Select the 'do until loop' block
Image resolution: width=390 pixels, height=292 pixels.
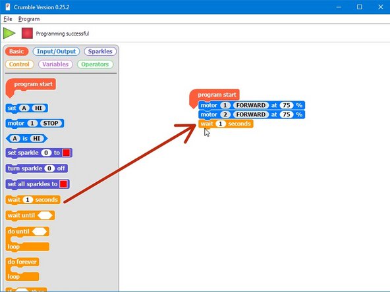(28, 239)
